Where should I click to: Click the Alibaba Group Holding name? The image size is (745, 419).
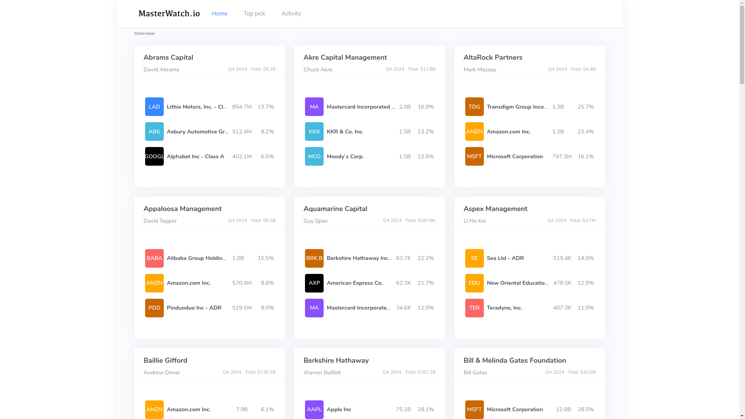click(197, 258)
